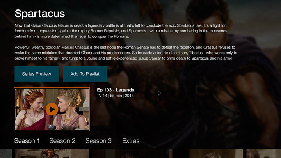Screen dimensions: 281x158
Task: Show the Extras tab
Action: pos(131,141)
